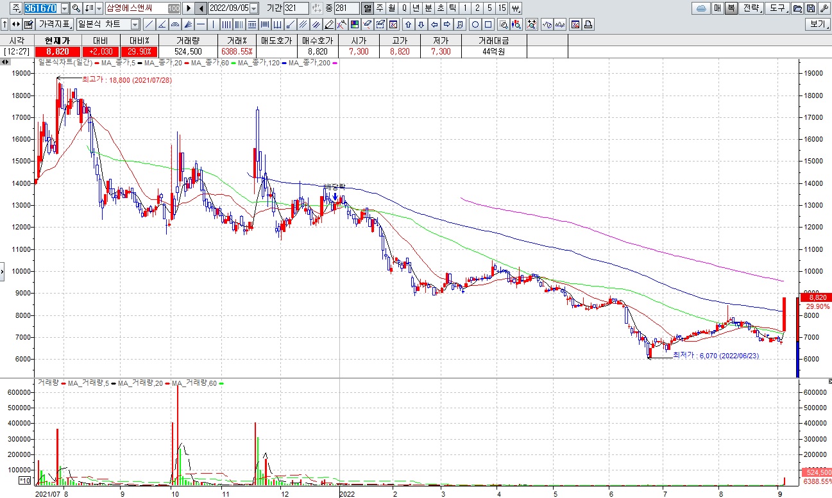Toggle the tick (틱) period button
Screen dimensions: 832x498
pos(452,8)
